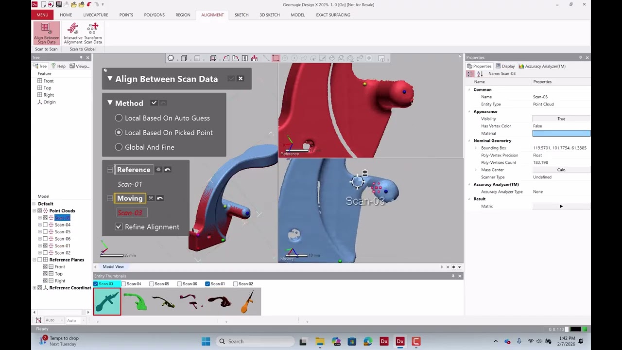The width and height of the screenshot is (622, 350).
Task: Click the red Undo arrow
Action: pyautogui.click(x=89, y=4)
